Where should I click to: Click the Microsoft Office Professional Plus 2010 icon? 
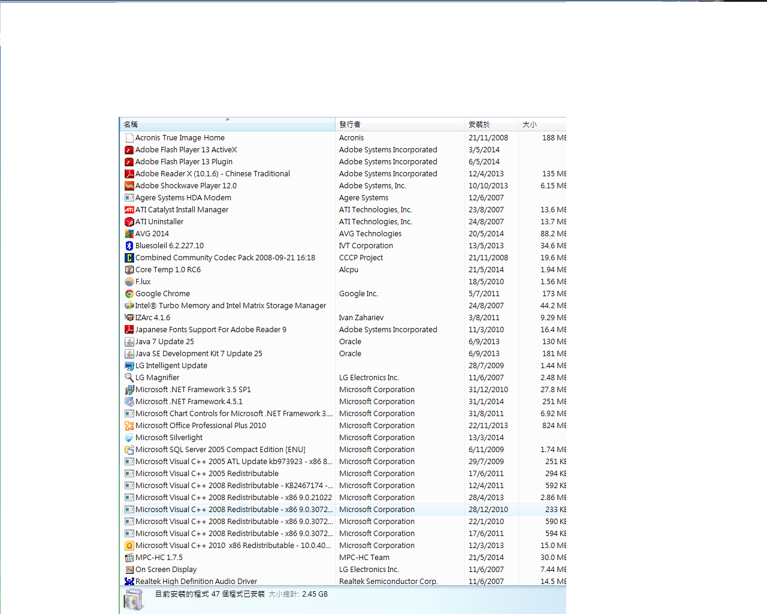click(129, 426)
